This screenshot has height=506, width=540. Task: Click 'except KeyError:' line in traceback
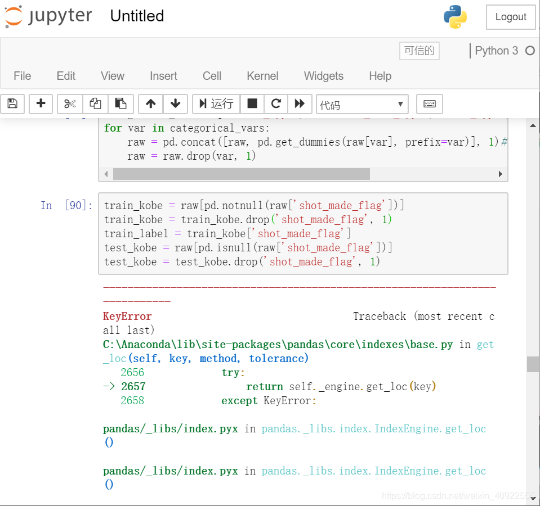pyautogui.click(x=269, y=400)
